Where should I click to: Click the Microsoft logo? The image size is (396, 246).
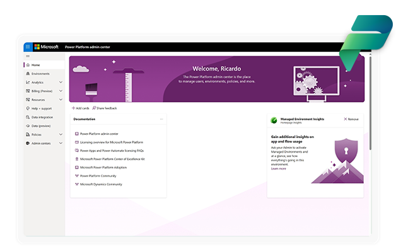pos(46,47)
